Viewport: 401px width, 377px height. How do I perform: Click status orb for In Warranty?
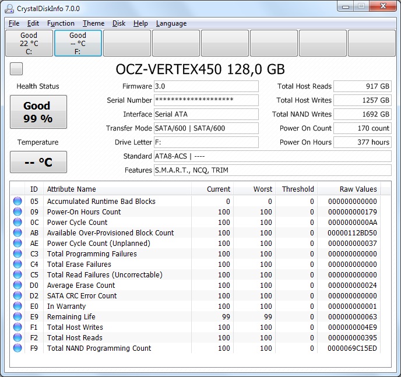[17, 306]
